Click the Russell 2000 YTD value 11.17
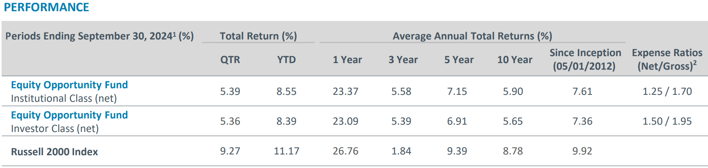The height and width of the screenshot is (168, 708). click(x=286, y=151)
